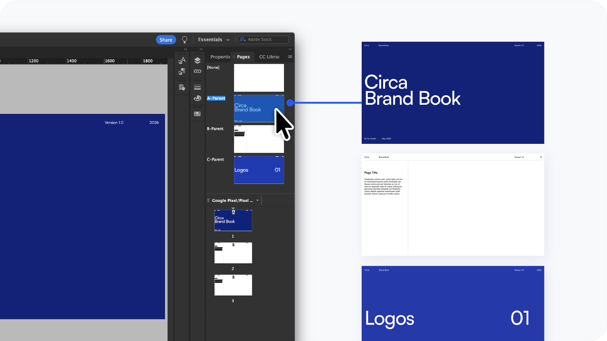
Task: Select the A-Parent label
Action: point(216,98)
